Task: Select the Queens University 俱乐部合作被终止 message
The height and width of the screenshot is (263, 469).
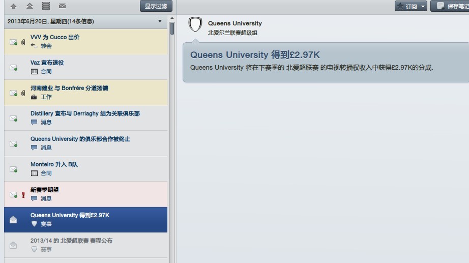Action: [80, 139]
